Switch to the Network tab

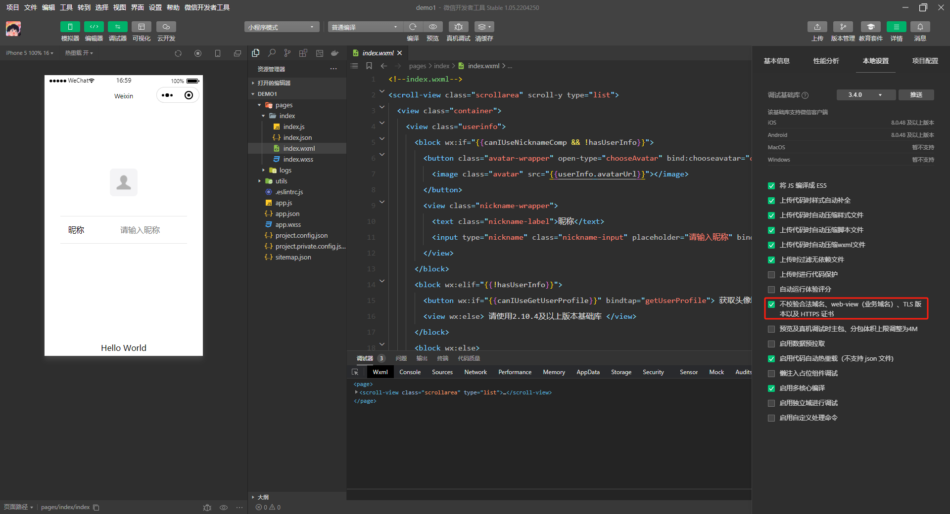tap(475, 372)
